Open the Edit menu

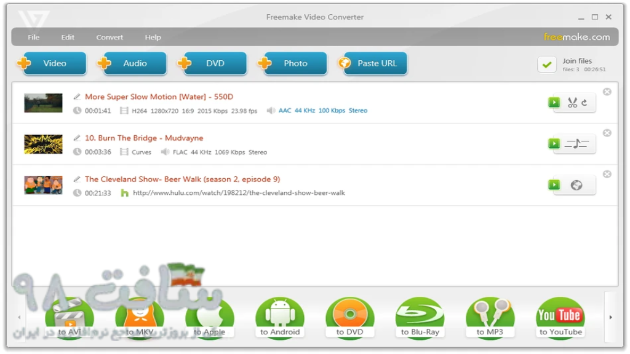68,37
